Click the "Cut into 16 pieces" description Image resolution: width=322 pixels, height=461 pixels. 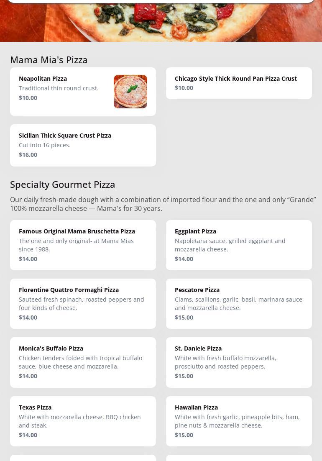[x=45, y=145]
